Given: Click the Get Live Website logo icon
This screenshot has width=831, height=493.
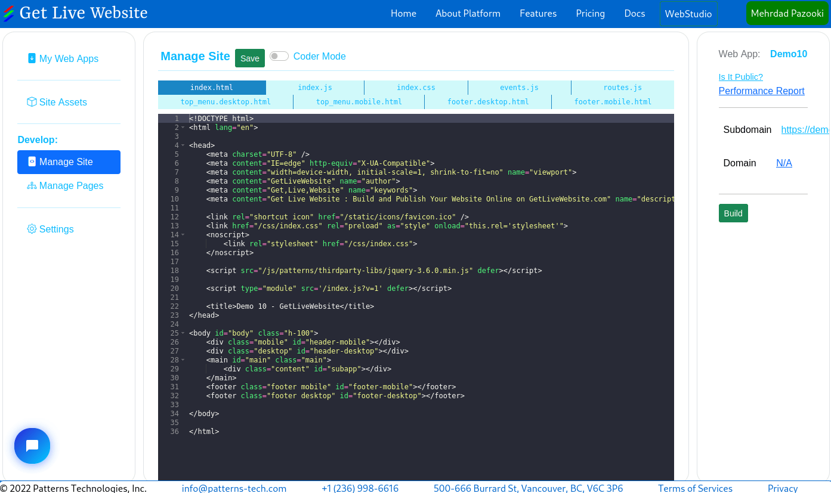Looking at the screenshot, I should click(x=9, y=13).
